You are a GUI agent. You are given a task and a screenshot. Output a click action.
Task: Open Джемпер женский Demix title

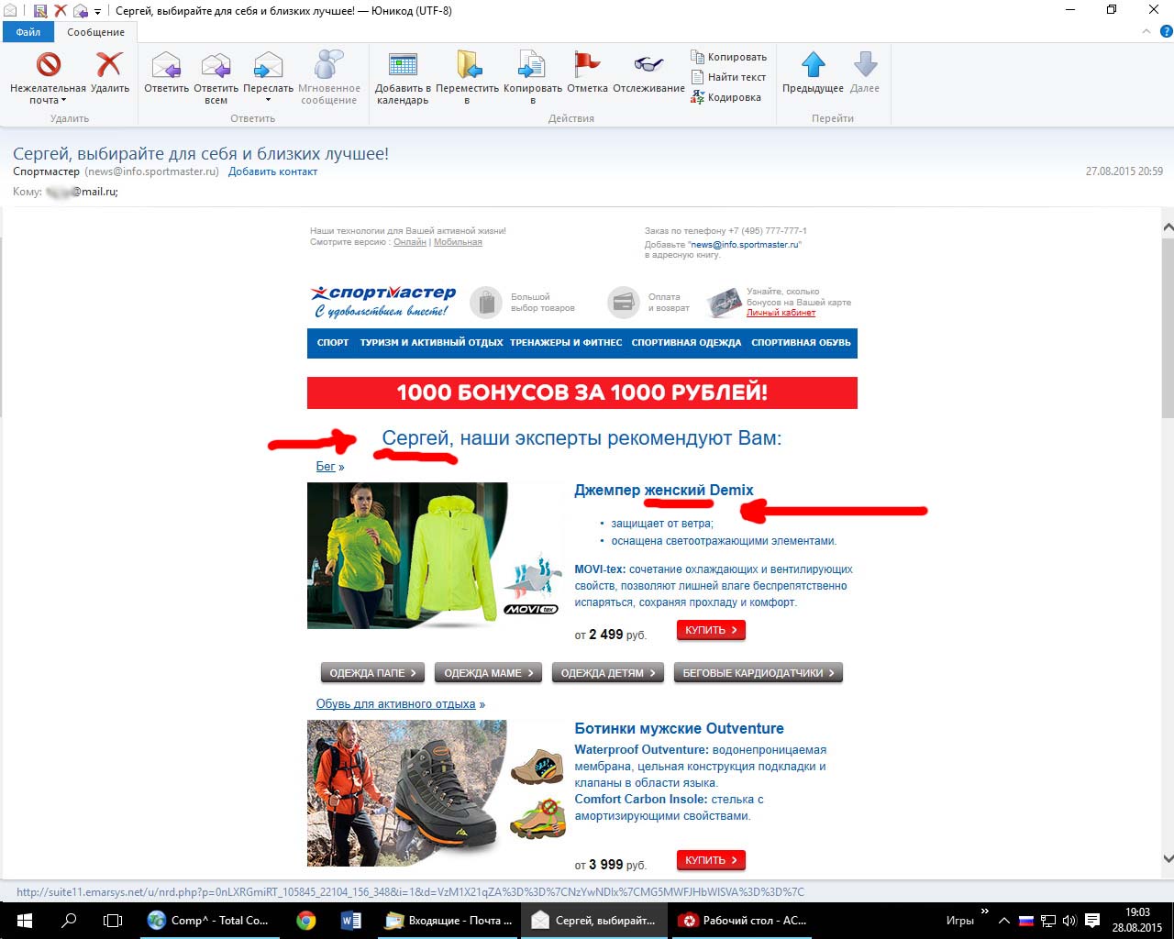click(x=664, y=490)
